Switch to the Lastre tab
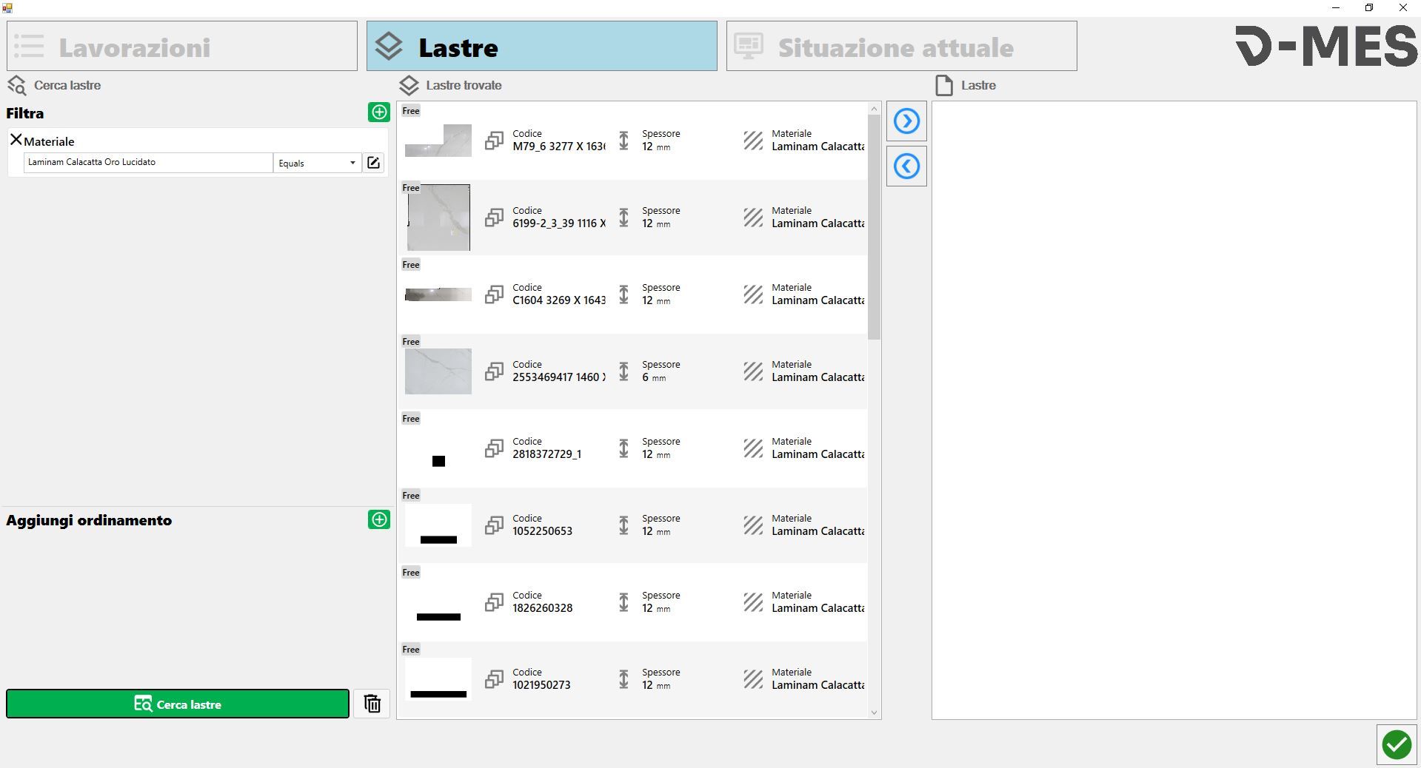The height and width of the screenshot is (768, 1421). [542, 46]
